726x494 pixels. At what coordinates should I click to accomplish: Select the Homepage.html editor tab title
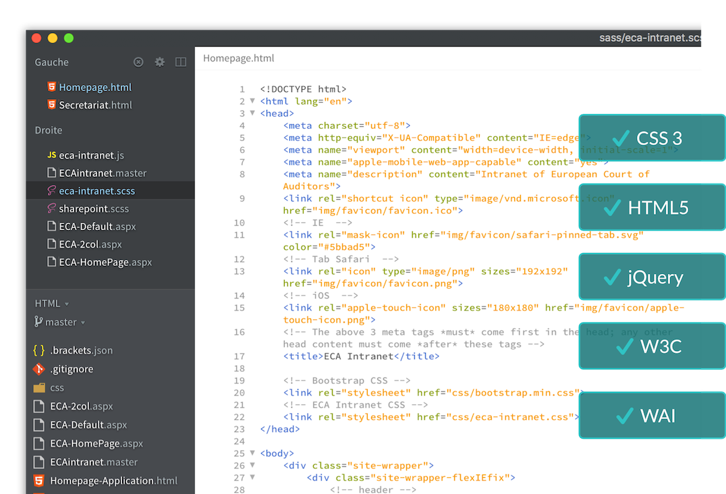[238, 58]
